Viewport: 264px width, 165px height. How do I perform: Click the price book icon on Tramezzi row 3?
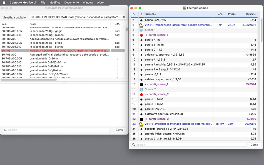(141, 25)
